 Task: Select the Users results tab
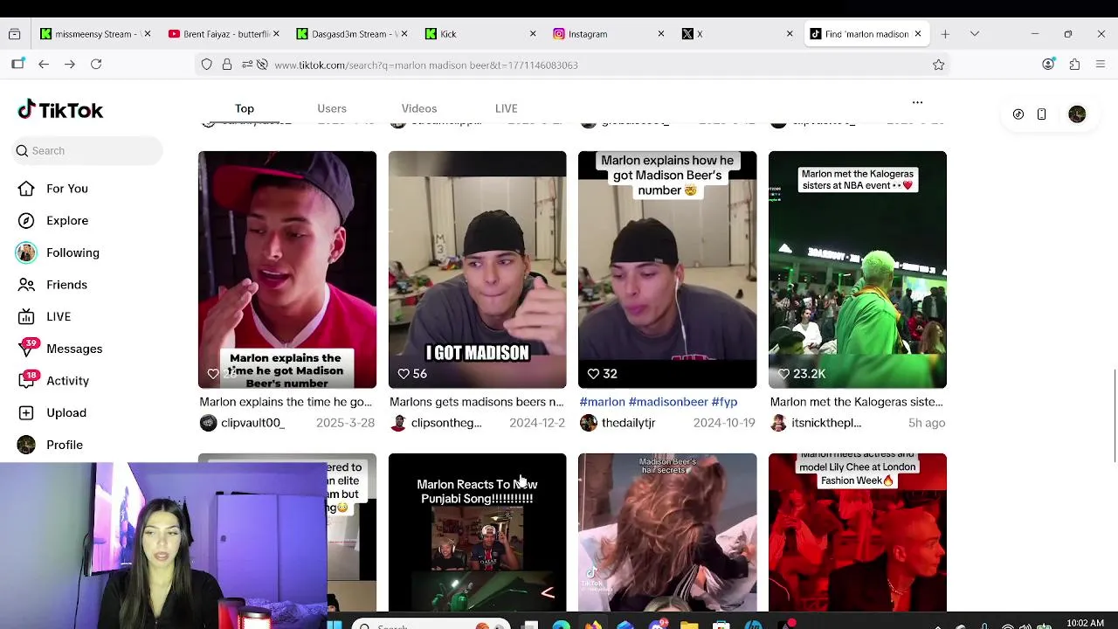pyautogui.click(x=332, y=108)
